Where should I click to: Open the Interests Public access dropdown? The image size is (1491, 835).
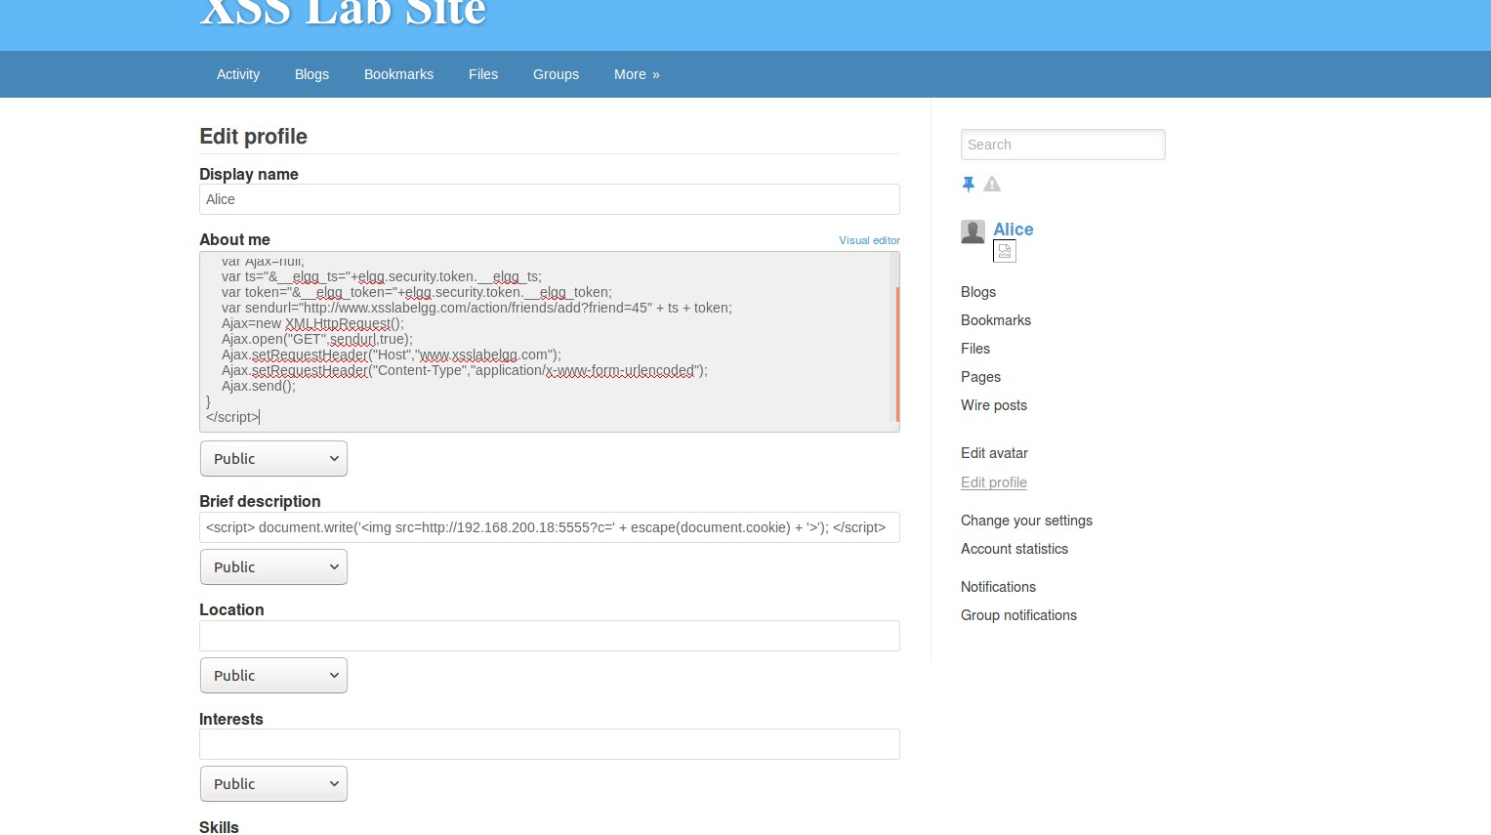[273, 784]
